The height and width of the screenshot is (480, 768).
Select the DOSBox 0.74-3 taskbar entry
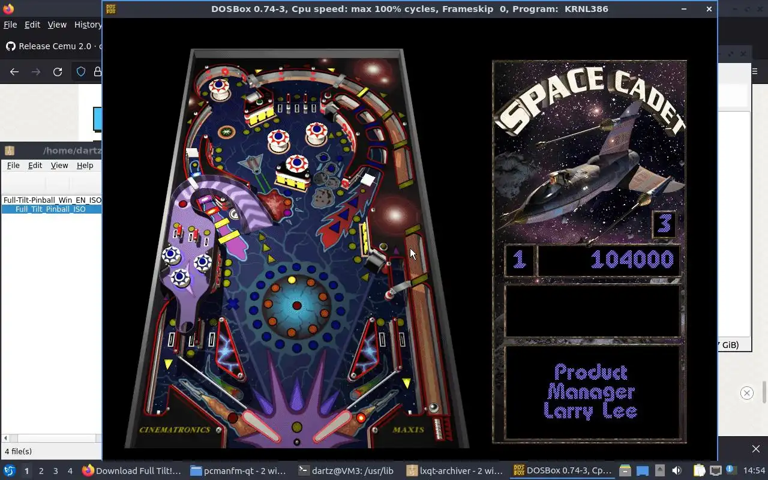[x=563, y=471]
